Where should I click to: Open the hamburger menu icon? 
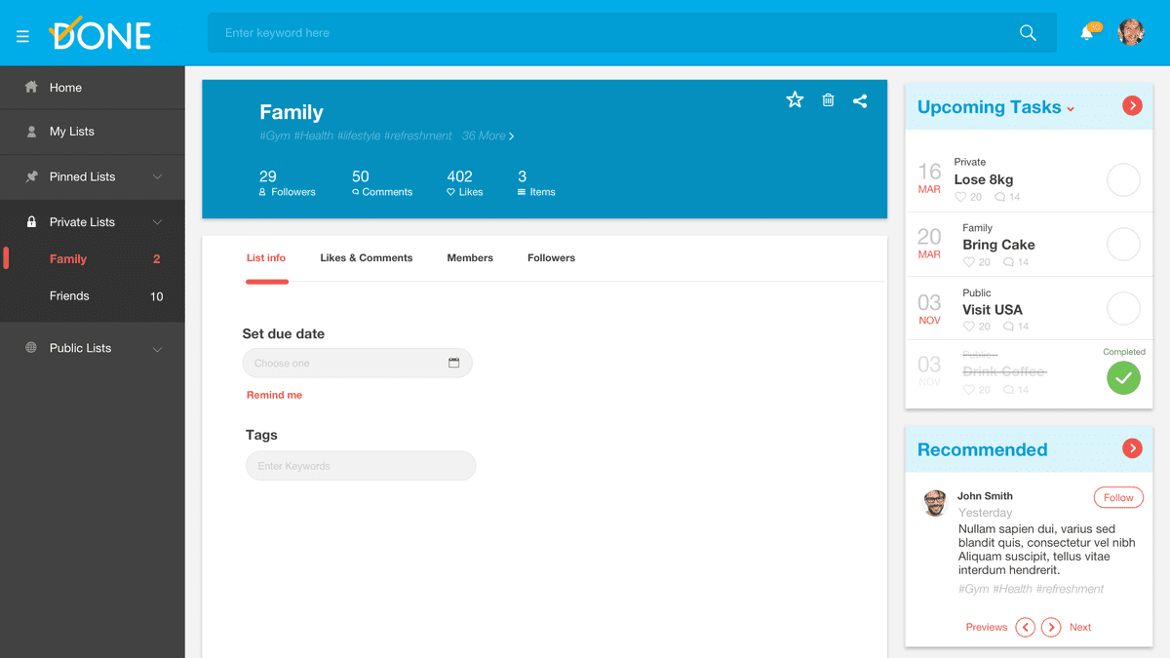point(22,36)
